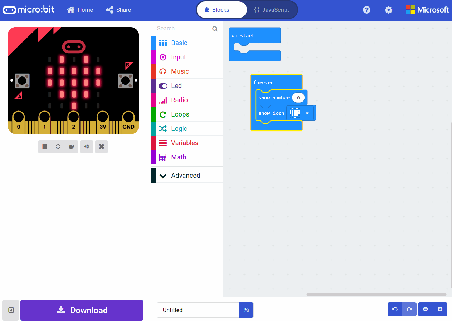Screen dimensions: 452x321
Task: Edit the show number value 0
Action: (x=298, y=98)
